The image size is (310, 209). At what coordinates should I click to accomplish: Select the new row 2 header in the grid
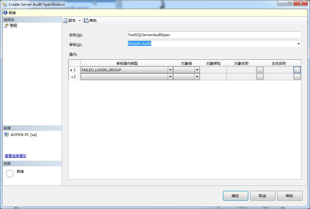75,77
